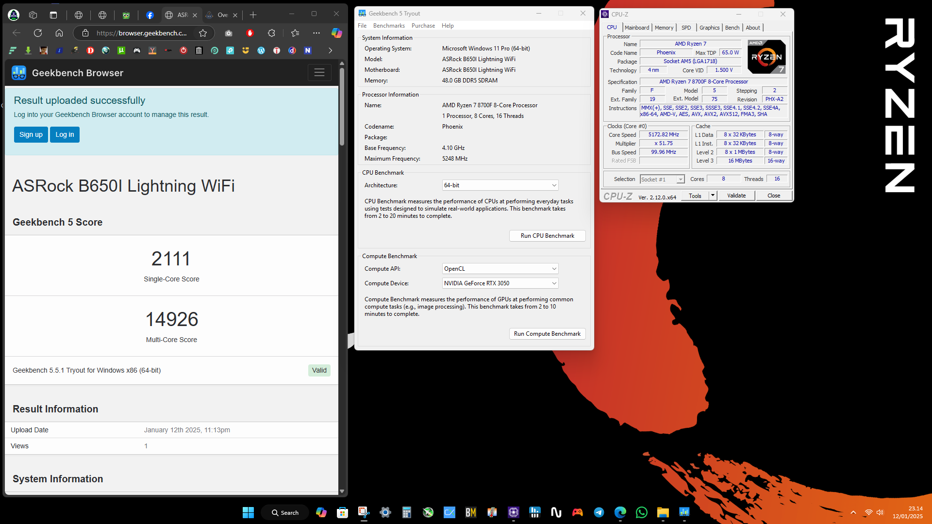Open the Calculator taskbar icon
This screenshot has height=524, width=932.
[407, 512]
